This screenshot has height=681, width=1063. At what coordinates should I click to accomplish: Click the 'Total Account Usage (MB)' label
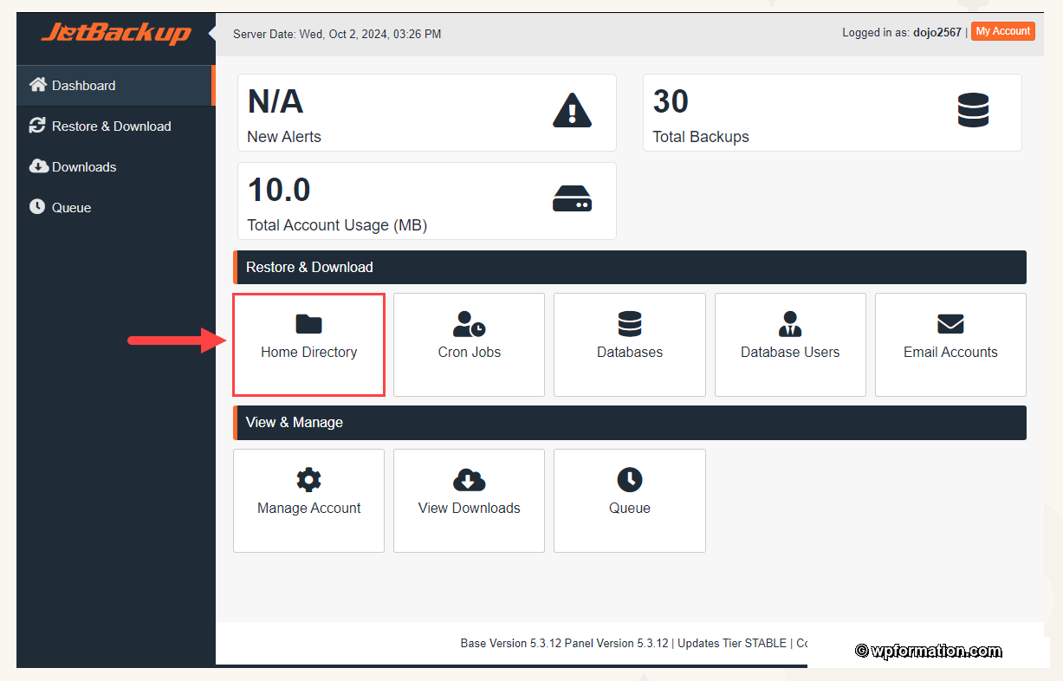337,225
